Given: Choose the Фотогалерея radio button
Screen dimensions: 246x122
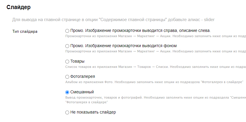Looking at the screenshot, I should tap(67, 77).
